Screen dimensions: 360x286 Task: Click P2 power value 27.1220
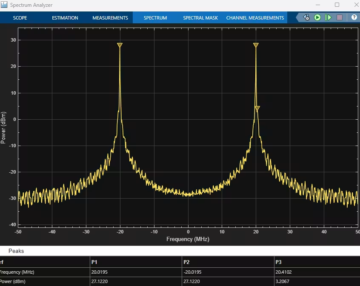[x=191, y=281]
